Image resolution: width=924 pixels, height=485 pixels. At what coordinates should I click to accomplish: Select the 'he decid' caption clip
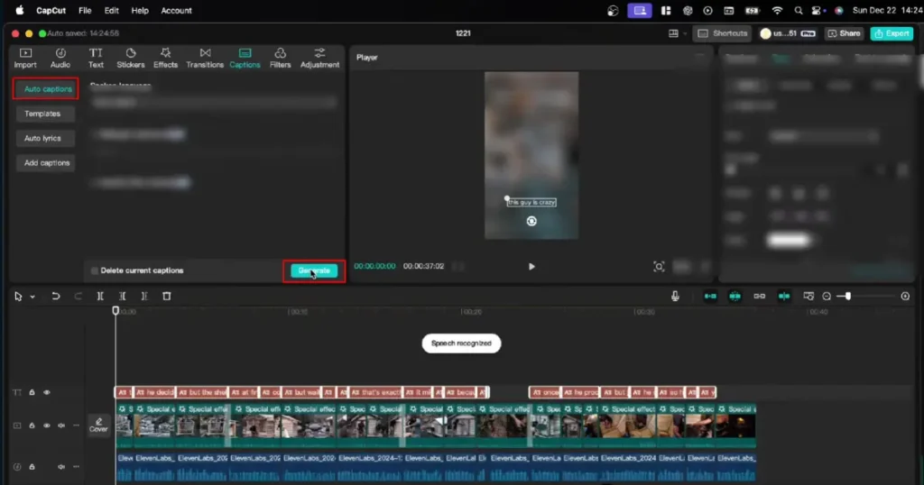coord(155,392)
